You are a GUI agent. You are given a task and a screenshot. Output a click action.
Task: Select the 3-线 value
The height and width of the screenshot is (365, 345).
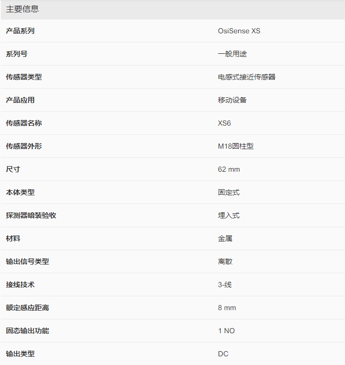click(225, 285)
